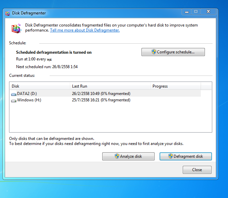Click last run 26/2/2558 10:49 cell

tap(101, 94)
